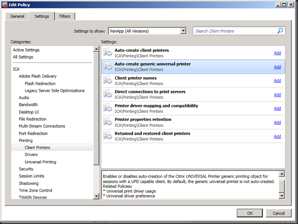Image resolution: width=298 pixels, height=224 pixels.
Task: Select the Audio category
Action: pyautogui.click(x=24, y=98)
